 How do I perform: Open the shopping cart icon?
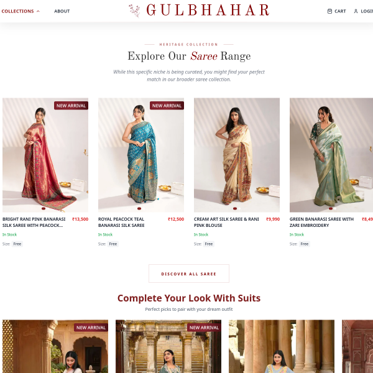(329, 11)
